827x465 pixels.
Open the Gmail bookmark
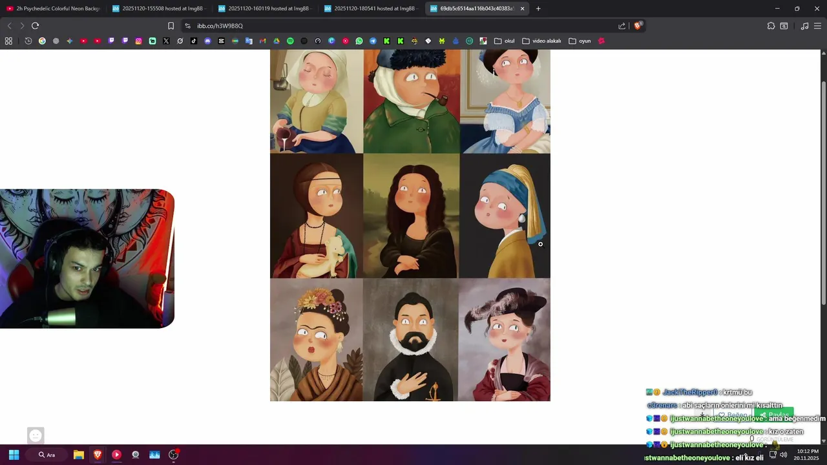(262, 41)
